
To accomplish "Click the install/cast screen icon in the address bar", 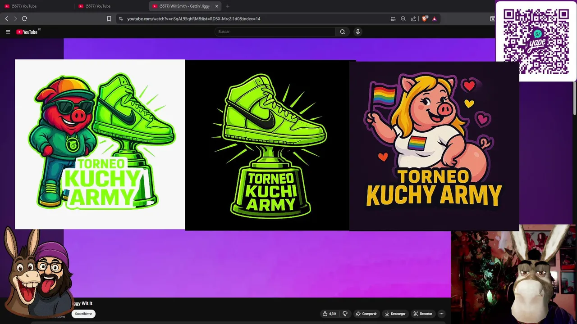I will tap(393, 18).
